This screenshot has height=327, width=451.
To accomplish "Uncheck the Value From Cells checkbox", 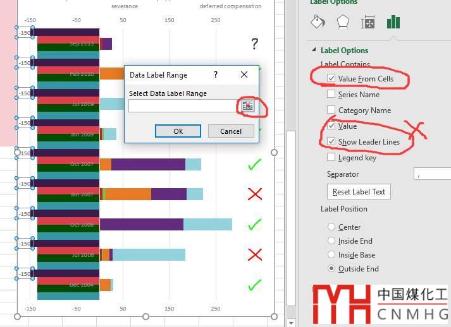I will tap(331, 78).
